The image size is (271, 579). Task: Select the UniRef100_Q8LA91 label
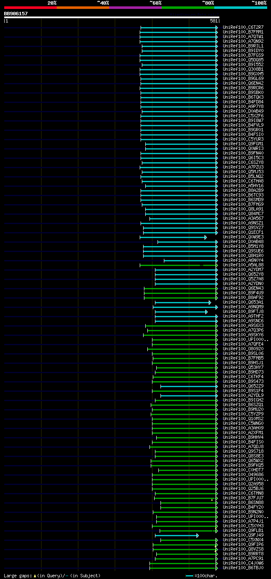(x=243, y=209)
